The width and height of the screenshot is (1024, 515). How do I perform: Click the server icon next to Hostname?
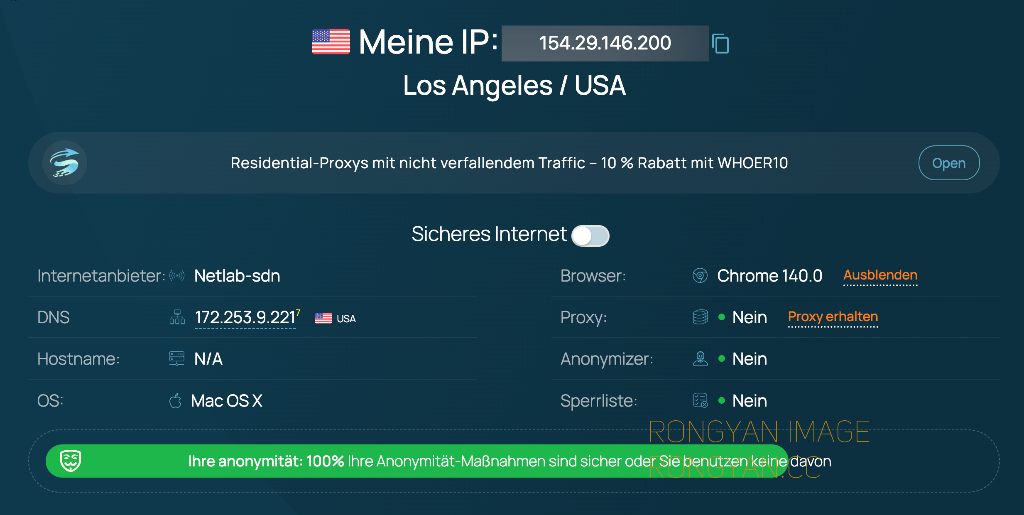pyautogui.click(x=177, y=359)
